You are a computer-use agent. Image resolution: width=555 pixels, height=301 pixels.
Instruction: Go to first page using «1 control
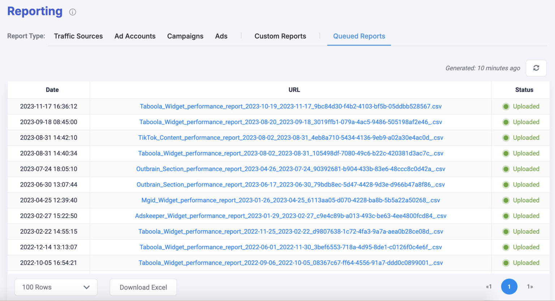pyautogui.click(x=489, y=287)
